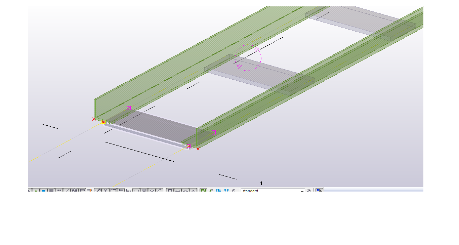
Task: Click the yellow-highlighted red point near left beam
Action: click(103, 122)
